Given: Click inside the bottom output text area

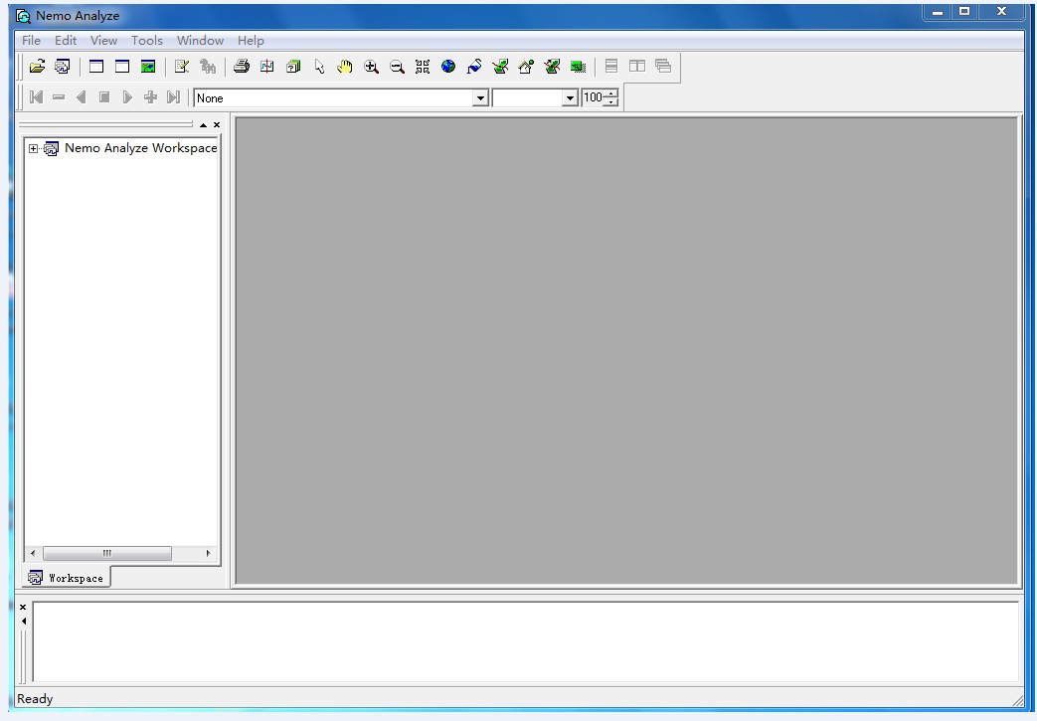Looking at the screenshot, I should (526, 641).
